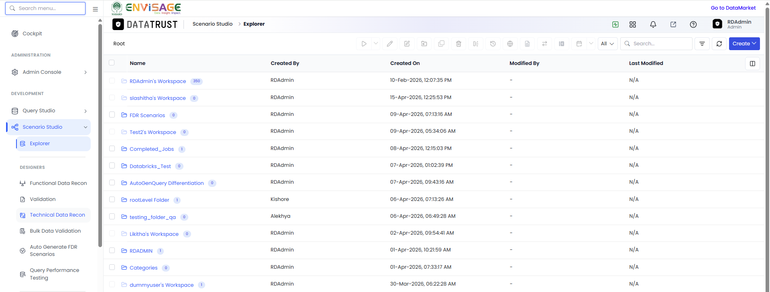Viewport: 770px width, 292px height.
Task: Click the swap arrows toolbar icon
Action: coord(545,44)
